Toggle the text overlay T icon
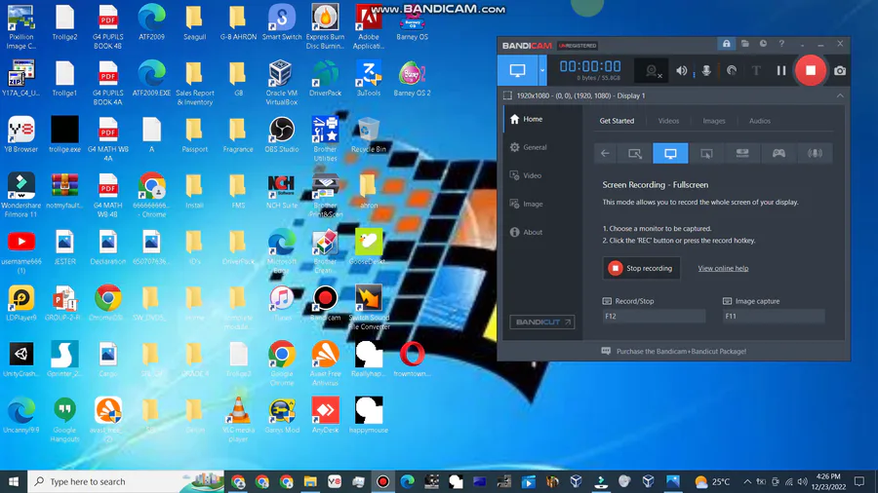This screenshot has height=493, width=878. [x=756, y=70]
